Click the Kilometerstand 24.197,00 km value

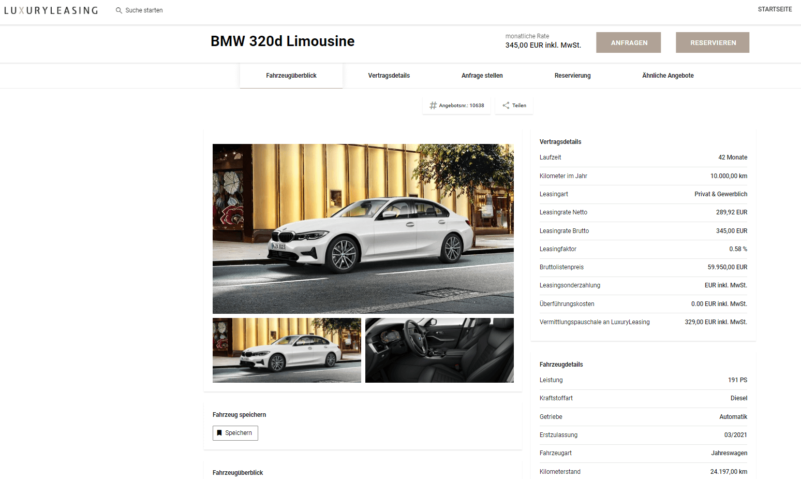pos(729,472)
